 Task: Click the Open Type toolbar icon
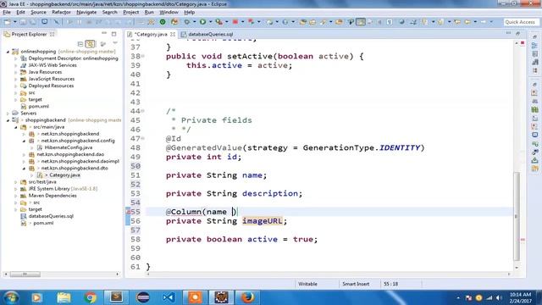(x=303, y=22)
